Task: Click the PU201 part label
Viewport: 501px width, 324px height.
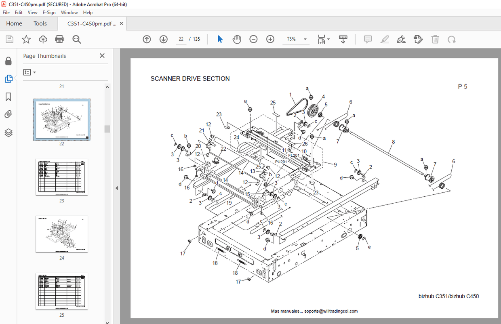Action: coord(281,161)
